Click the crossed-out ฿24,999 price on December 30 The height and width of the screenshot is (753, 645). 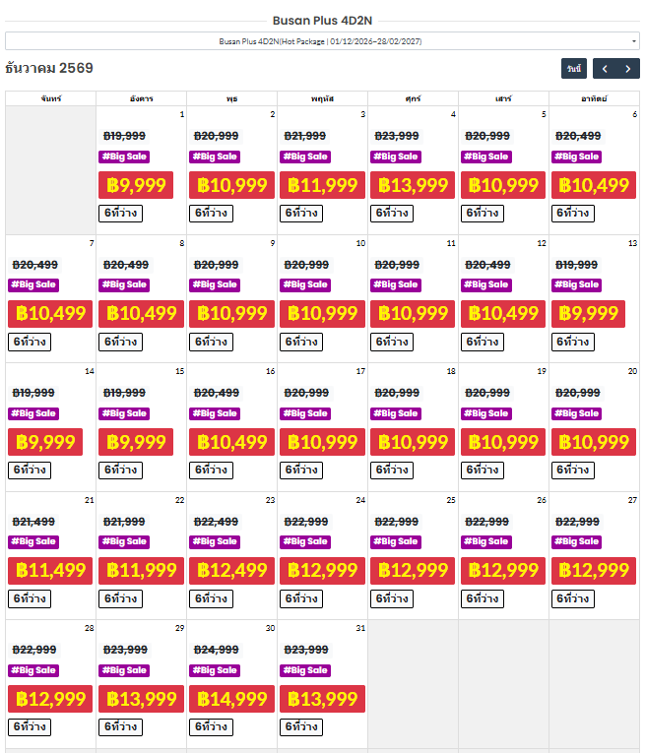[x=216, y=650]
